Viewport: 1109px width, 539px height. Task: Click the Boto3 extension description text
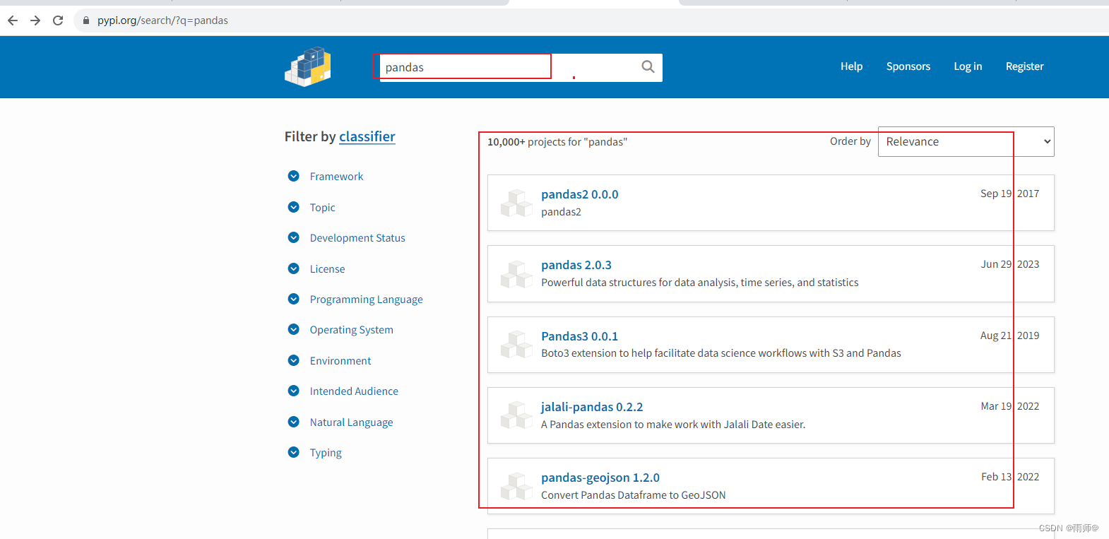[x=721, y=353]
